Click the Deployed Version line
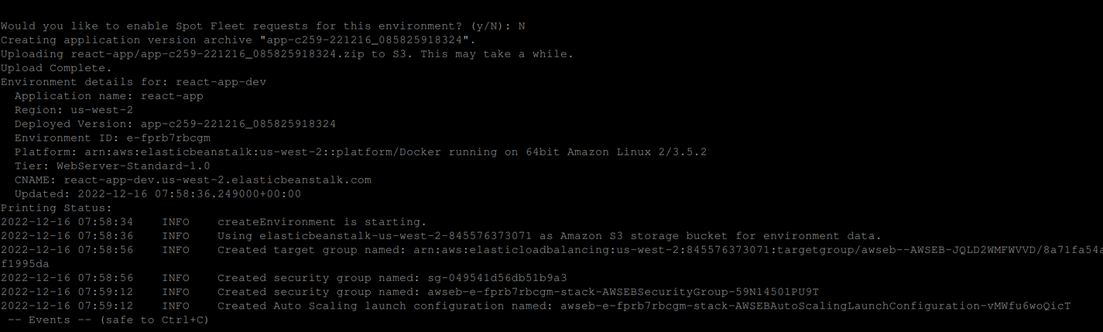 click(x=175, y=124)
